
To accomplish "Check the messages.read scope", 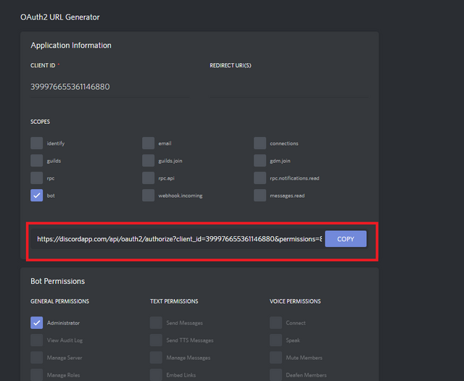I will pyautogui.click(x=260, y=196).
